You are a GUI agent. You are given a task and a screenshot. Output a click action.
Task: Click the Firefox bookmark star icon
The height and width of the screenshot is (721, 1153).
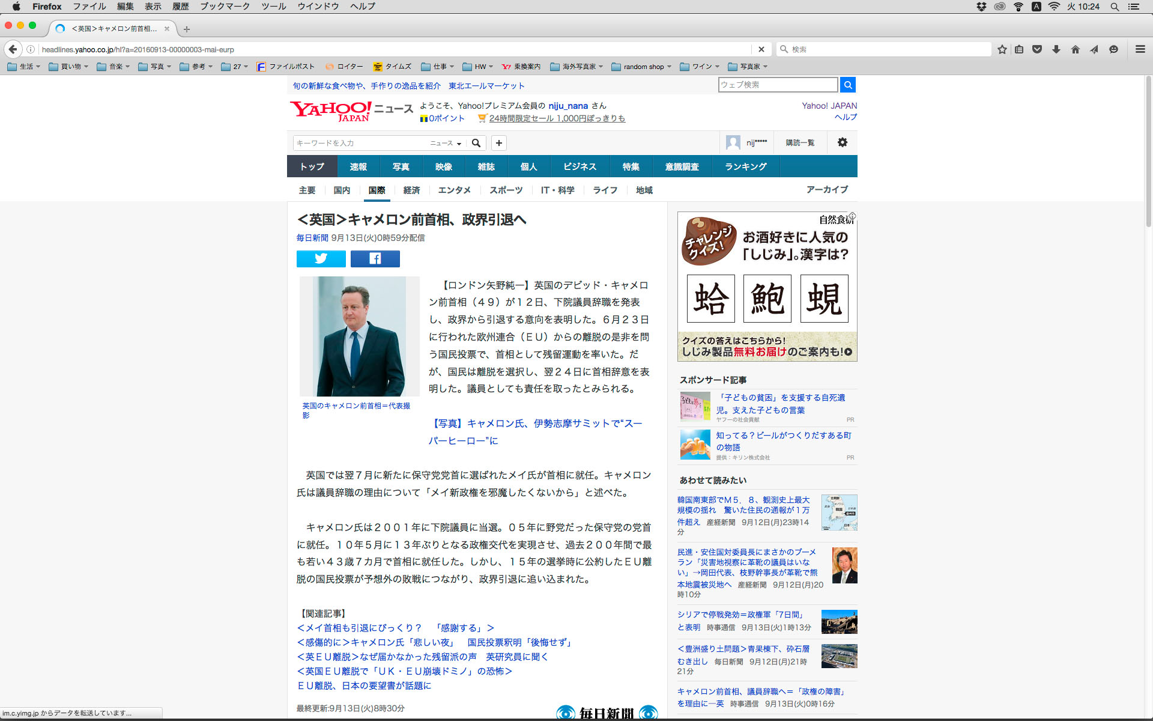click(1002, 49)
